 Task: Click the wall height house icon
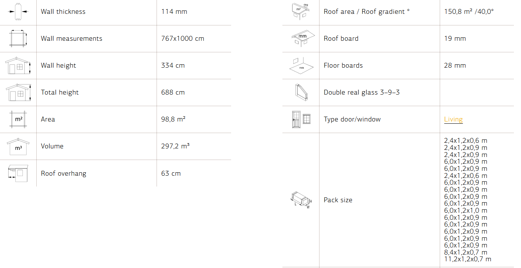[x=18, y=66]
